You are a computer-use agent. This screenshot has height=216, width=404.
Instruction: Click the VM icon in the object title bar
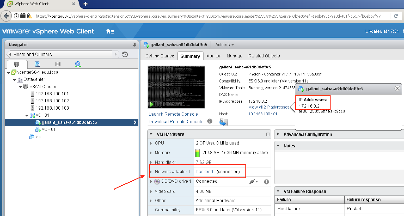tap(146, 45)
